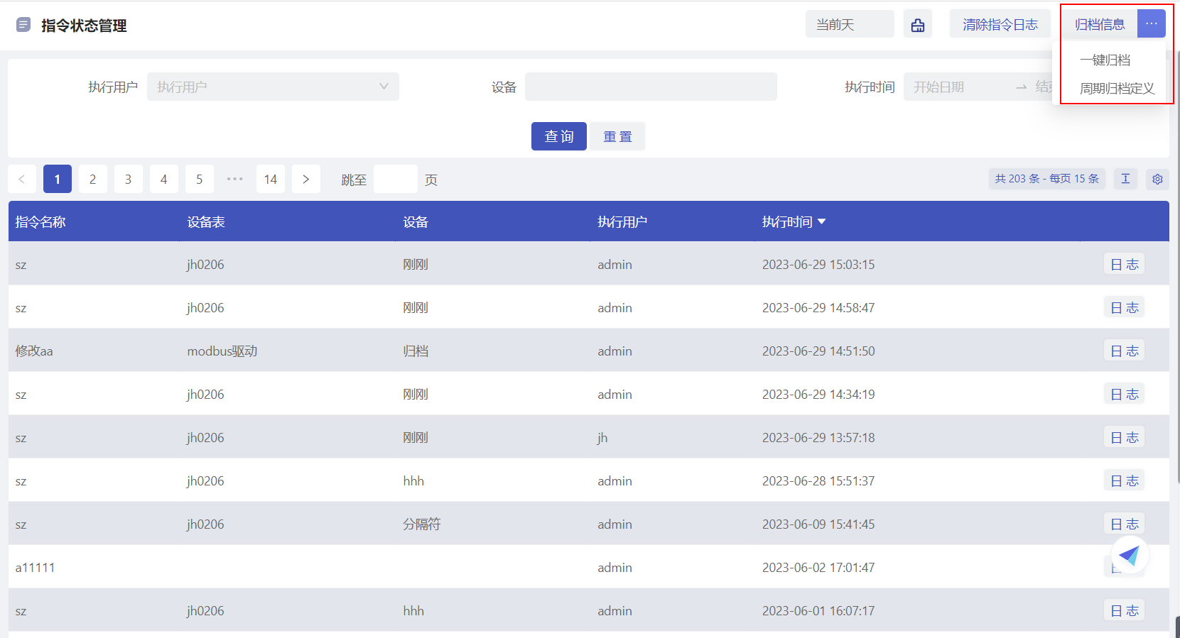The width and height of the screenshot is (1180, 638).
Task: Click the 执行用户 column header
Action: coord(622,221)
